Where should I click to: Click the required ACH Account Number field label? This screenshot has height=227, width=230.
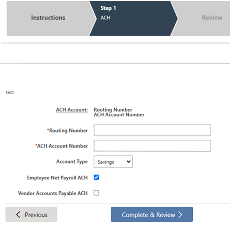(61, 146)
